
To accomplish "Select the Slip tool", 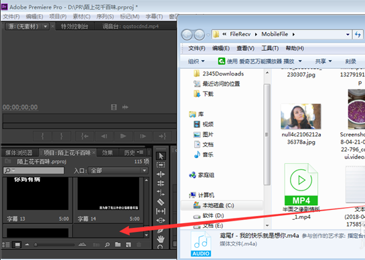I will (161, 211).
